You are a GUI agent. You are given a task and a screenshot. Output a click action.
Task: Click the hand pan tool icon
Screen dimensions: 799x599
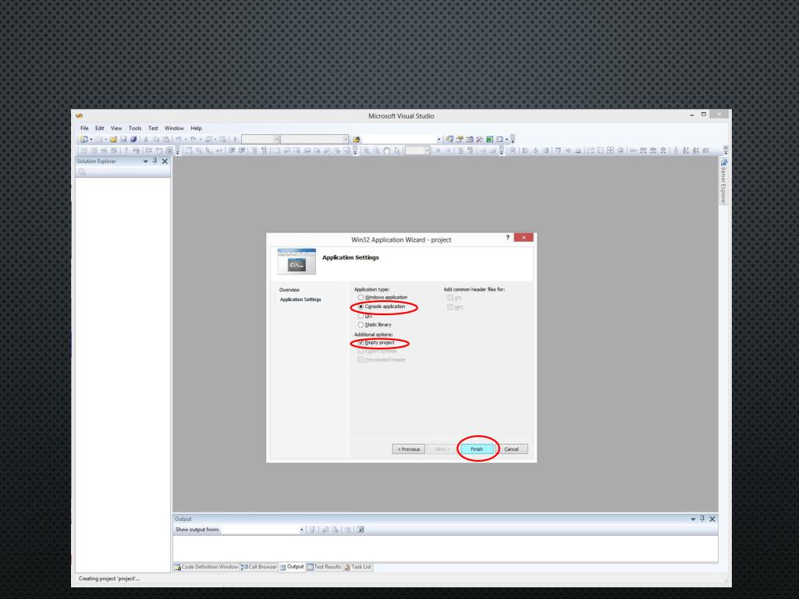tap(387, 151)
